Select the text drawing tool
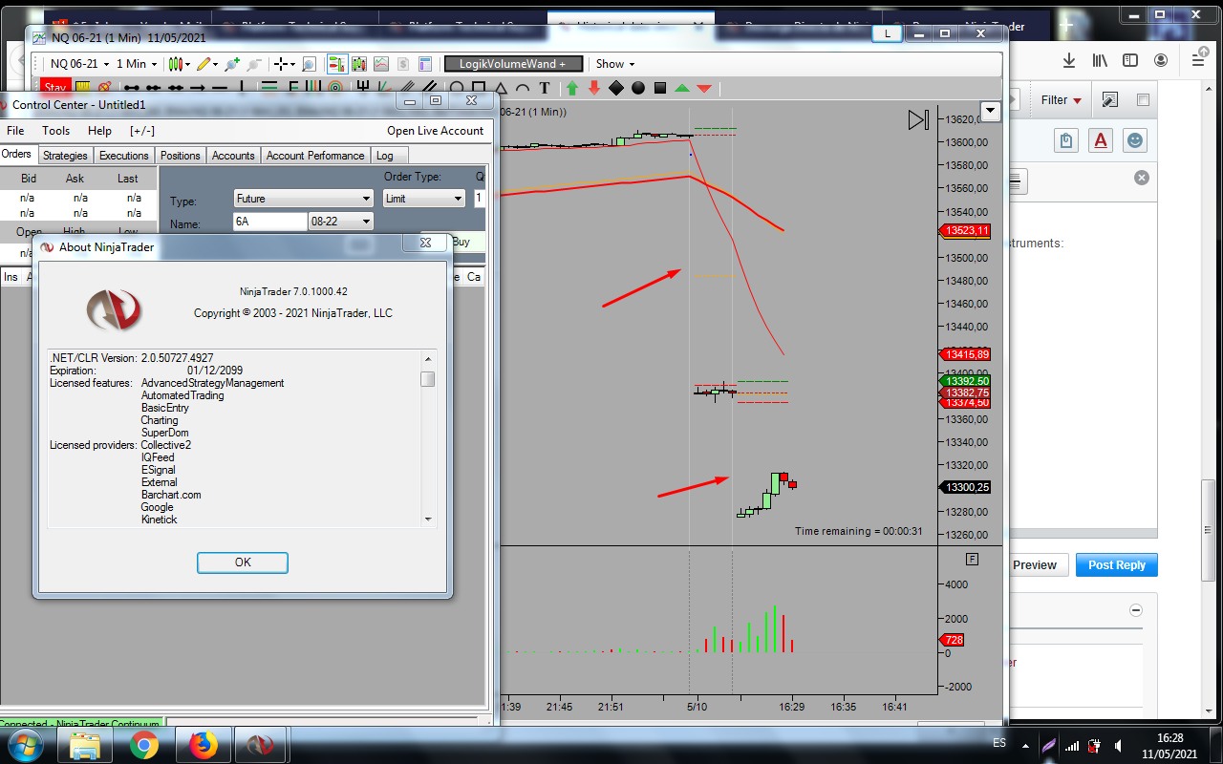1223x764 pixels. click(x=545, y=89)
